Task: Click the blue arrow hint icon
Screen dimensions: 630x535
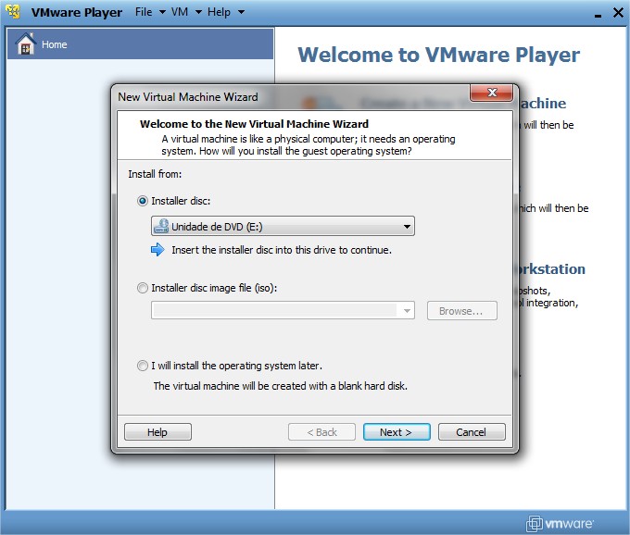Action: 157,250
